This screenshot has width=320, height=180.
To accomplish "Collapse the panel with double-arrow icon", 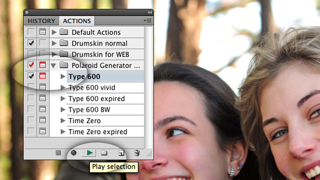I will click(150, 13).
